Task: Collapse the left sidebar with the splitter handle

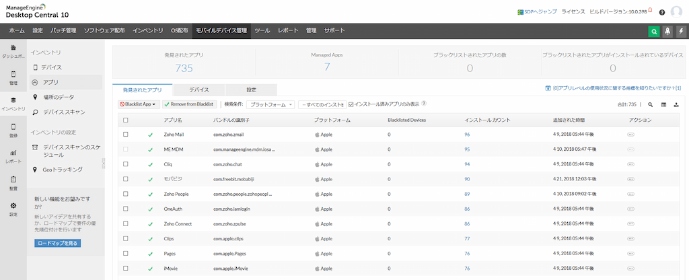Action: tap(104, 163)
